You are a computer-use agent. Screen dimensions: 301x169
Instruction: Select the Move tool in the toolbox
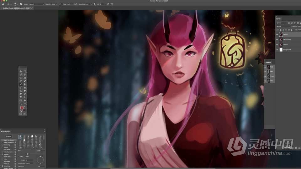click(x=21, y=71)
